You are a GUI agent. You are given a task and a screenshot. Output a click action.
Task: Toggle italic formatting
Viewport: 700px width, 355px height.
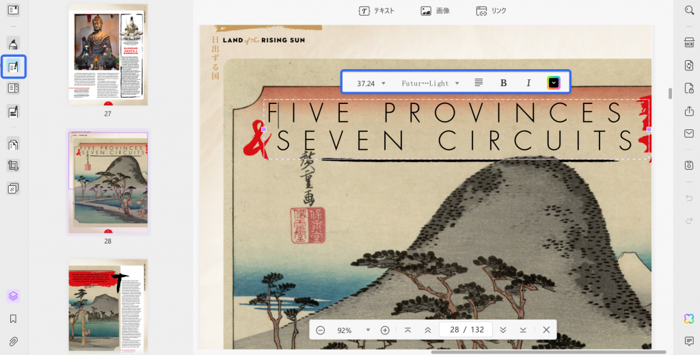(528, 83)
